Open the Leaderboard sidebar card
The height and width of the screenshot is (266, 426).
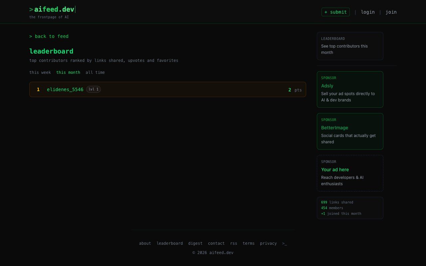350,46
